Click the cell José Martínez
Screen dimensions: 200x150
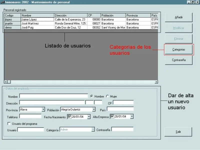tap(37, 23)
